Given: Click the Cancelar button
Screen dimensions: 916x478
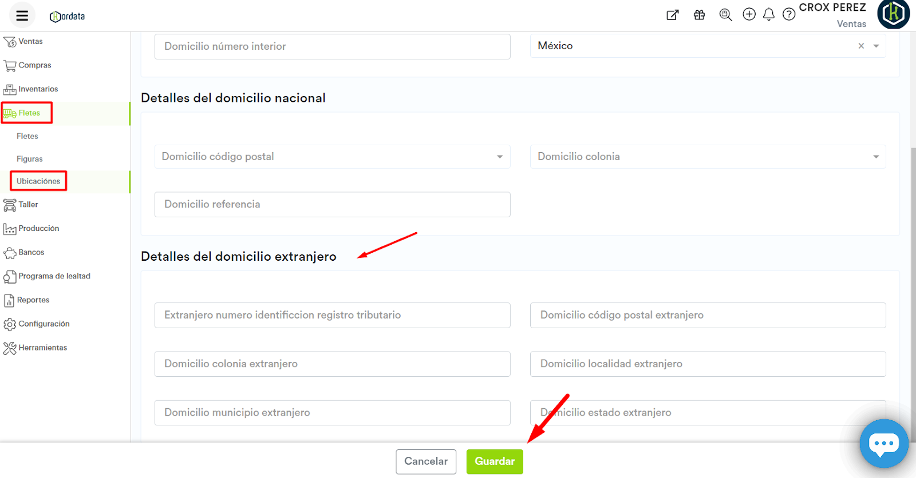Looking at the screenshot, I should coord(426,461).
